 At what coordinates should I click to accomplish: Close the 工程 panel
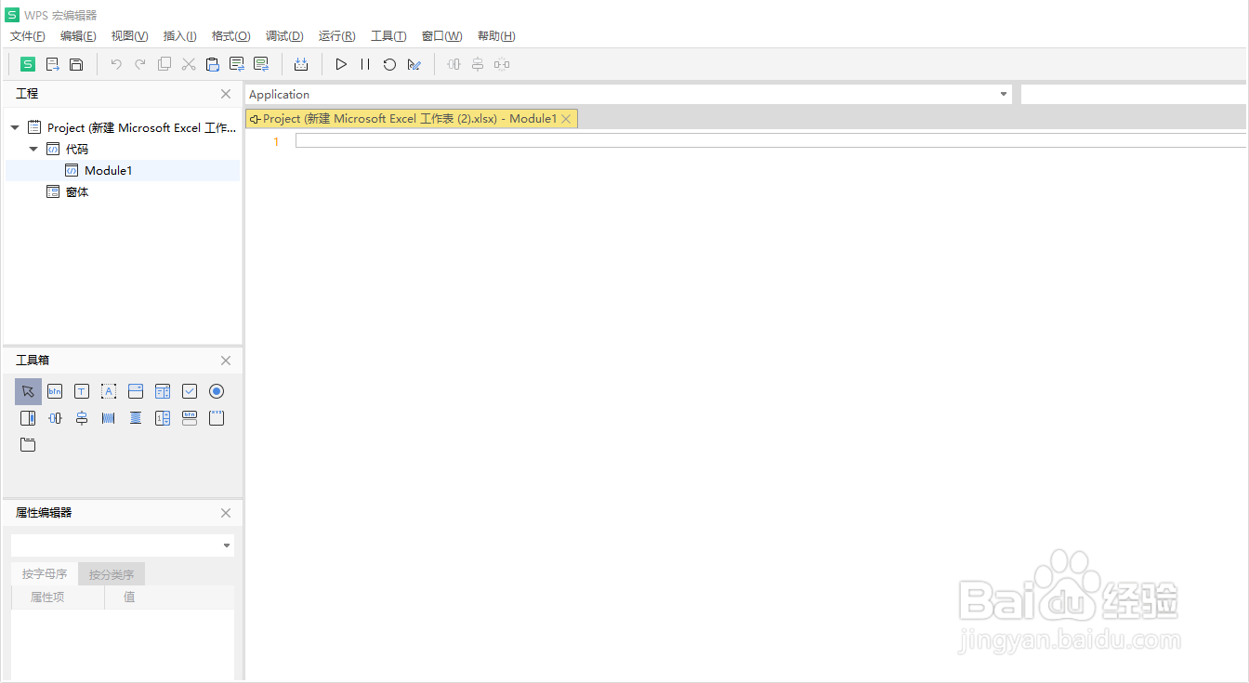point(226,94)
